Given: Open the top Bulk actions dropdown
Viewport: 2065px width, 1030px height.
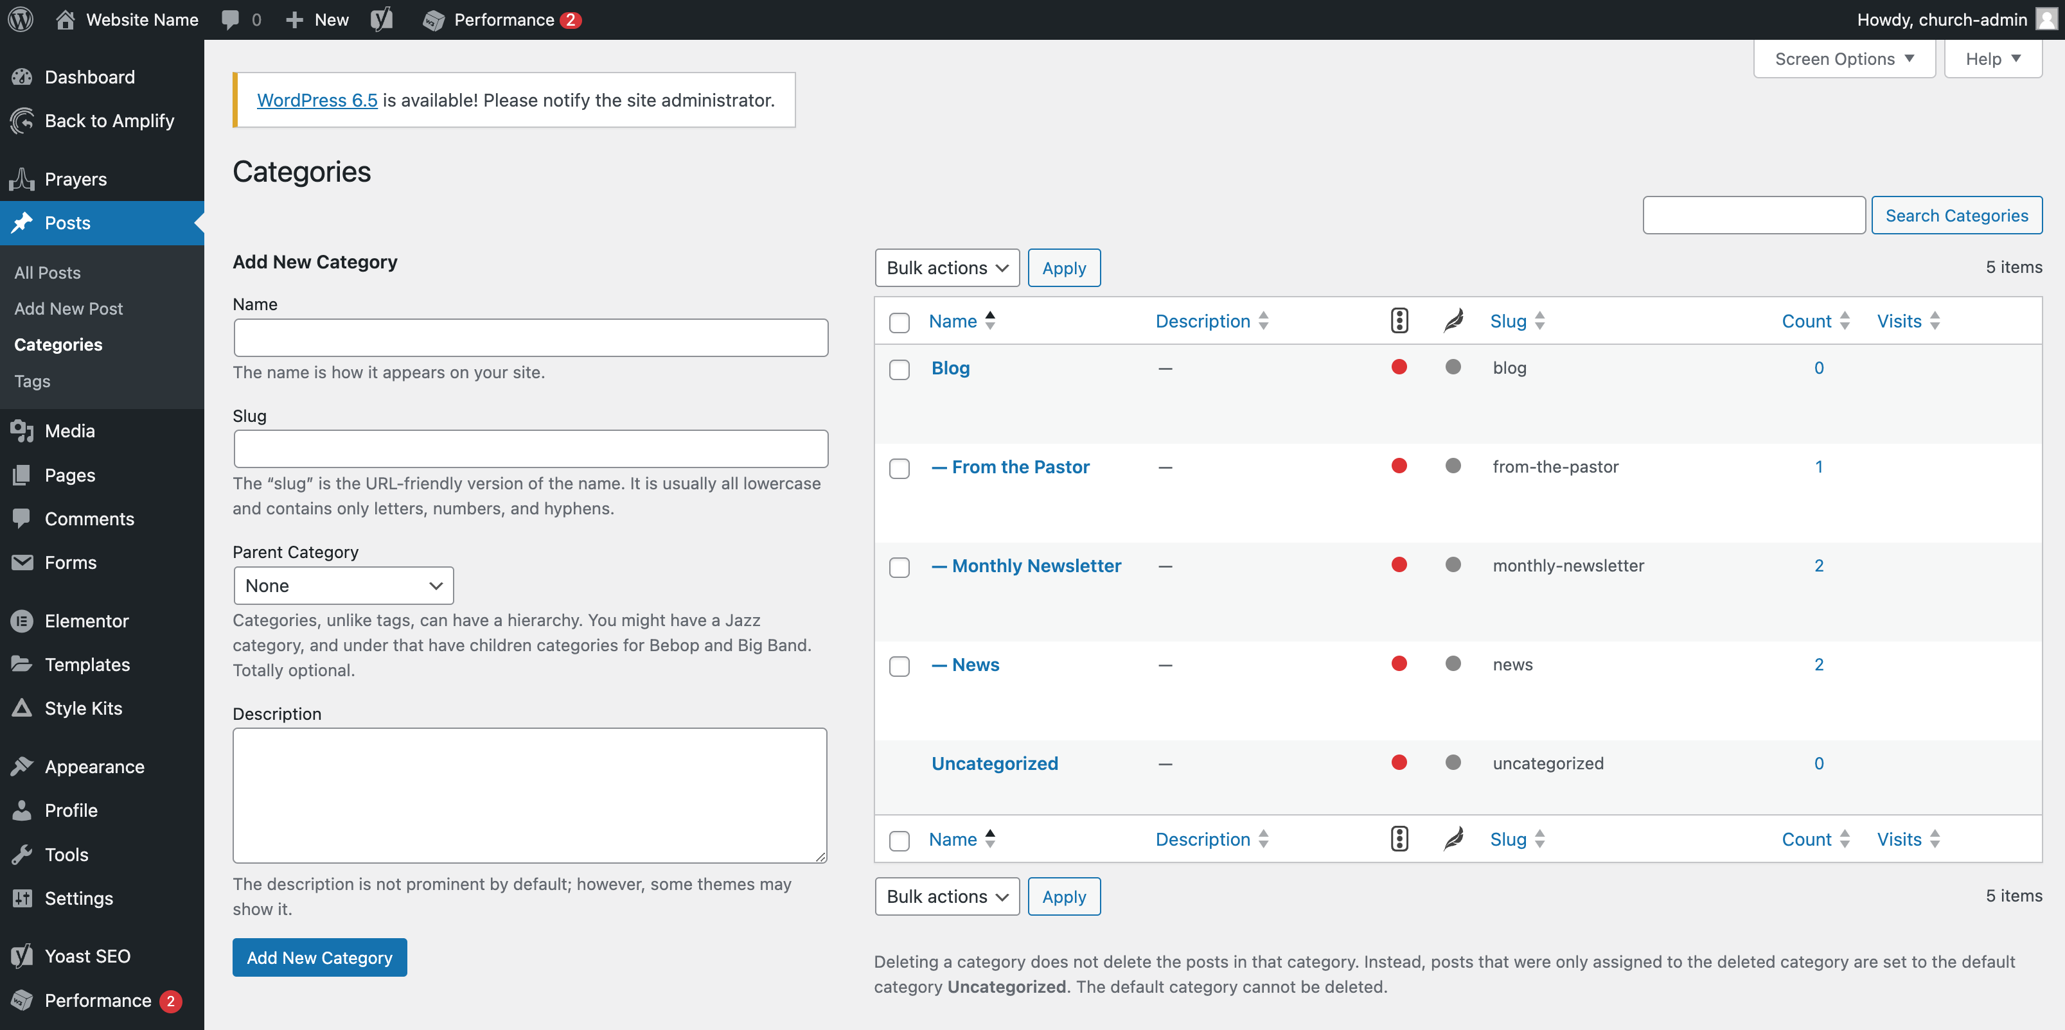Looking at the screenshot, I should (x=946, y=268).
